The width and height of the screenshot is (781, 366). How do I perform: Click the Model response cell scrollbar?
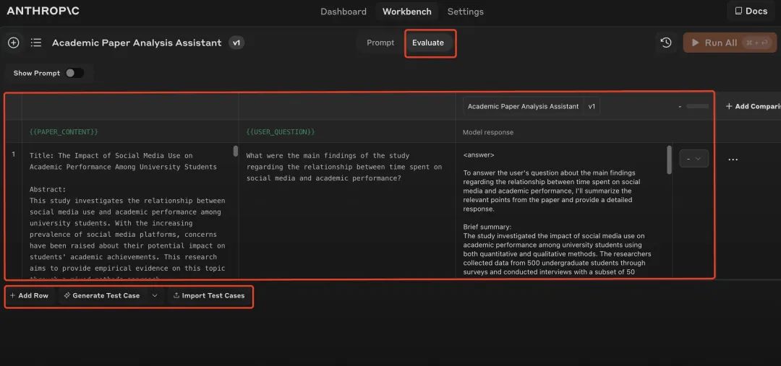(669, 160)
